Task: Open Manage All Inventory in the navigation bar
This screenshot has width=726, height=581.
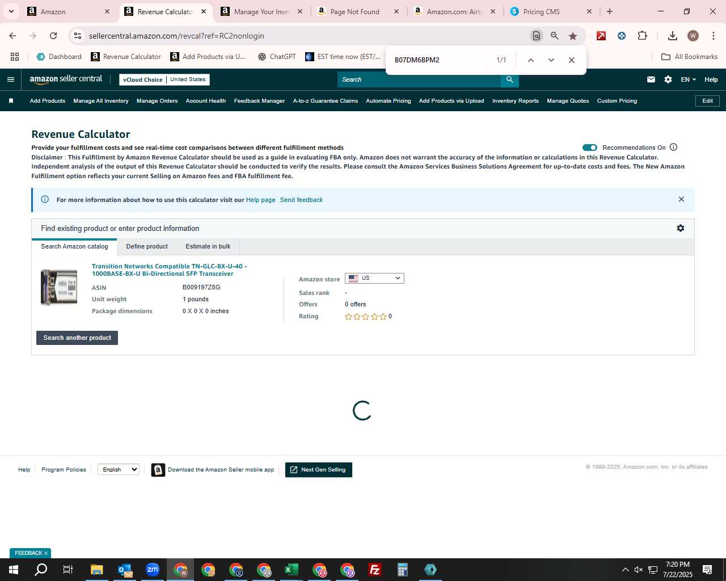Action: 101,101
